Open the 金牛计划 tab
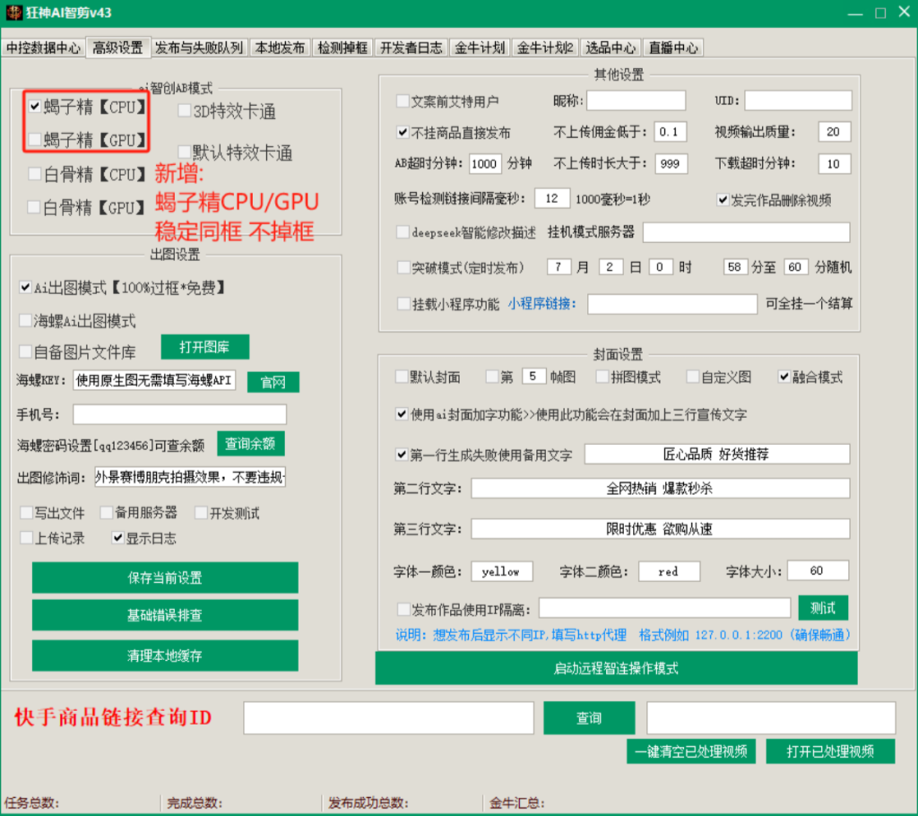Screen dimensions: 918x816 point(480,48)
